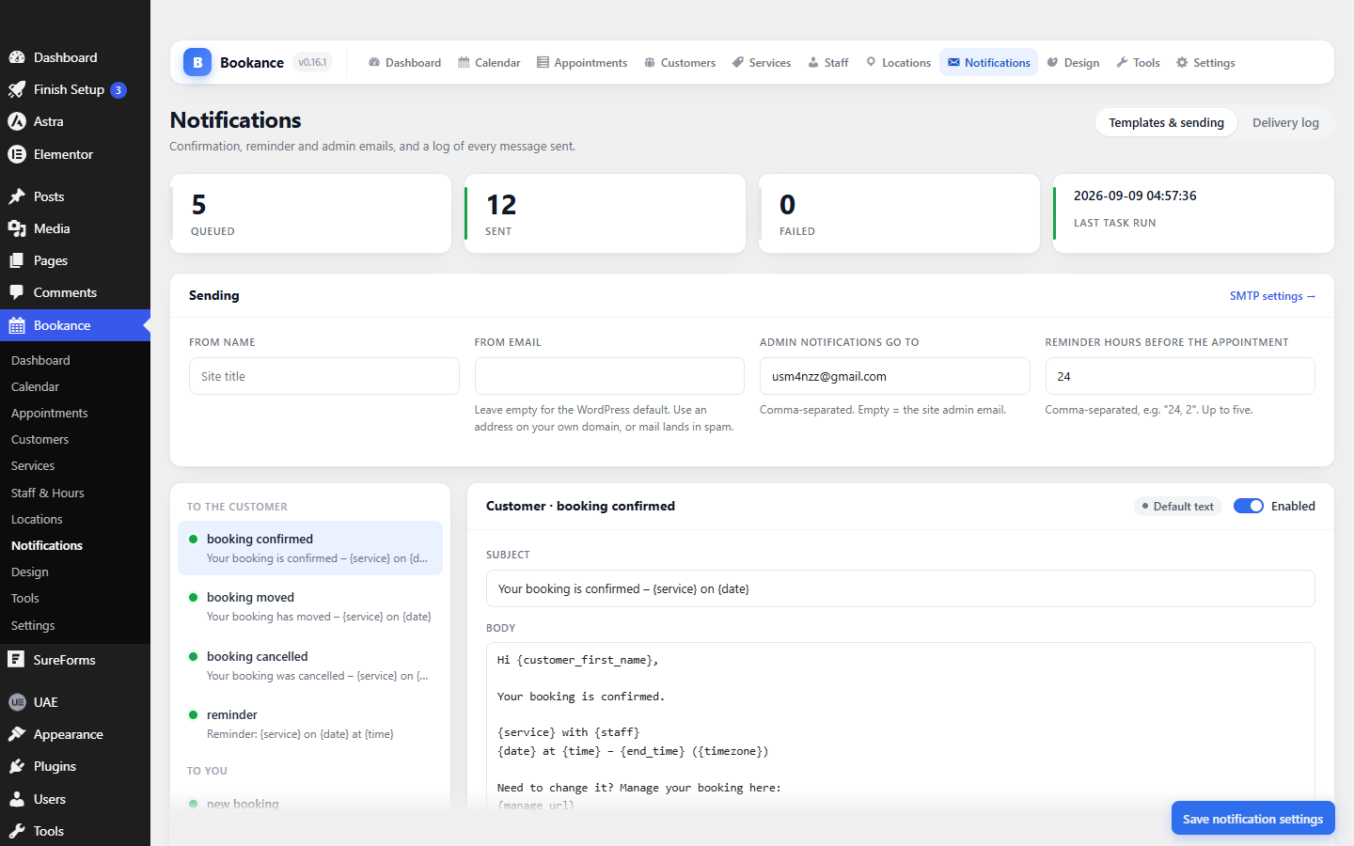Click the v0.16.1 version badge
The width and height of the screenshot is (1354, 846).
[312, 62]
